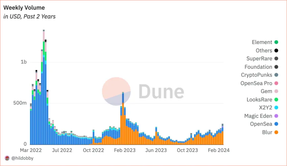The width and height of the screenshot is (287, 166).
Task: Click the hildobby avatar icon
Action: click(7, 158)
